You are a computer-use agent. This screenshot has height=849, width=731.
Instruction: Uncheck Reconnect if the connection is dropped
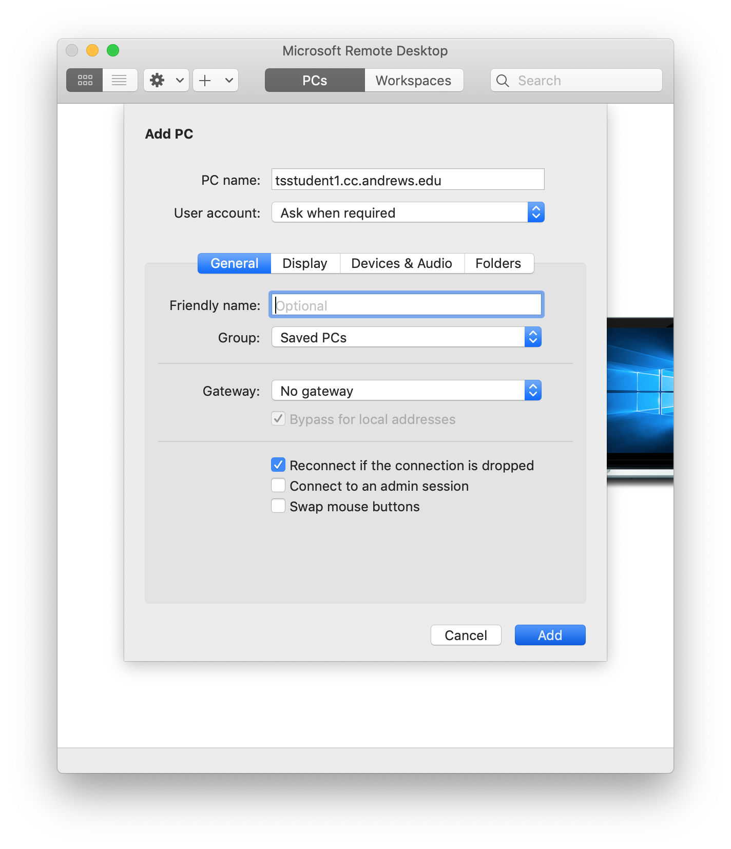pos(278,465)
